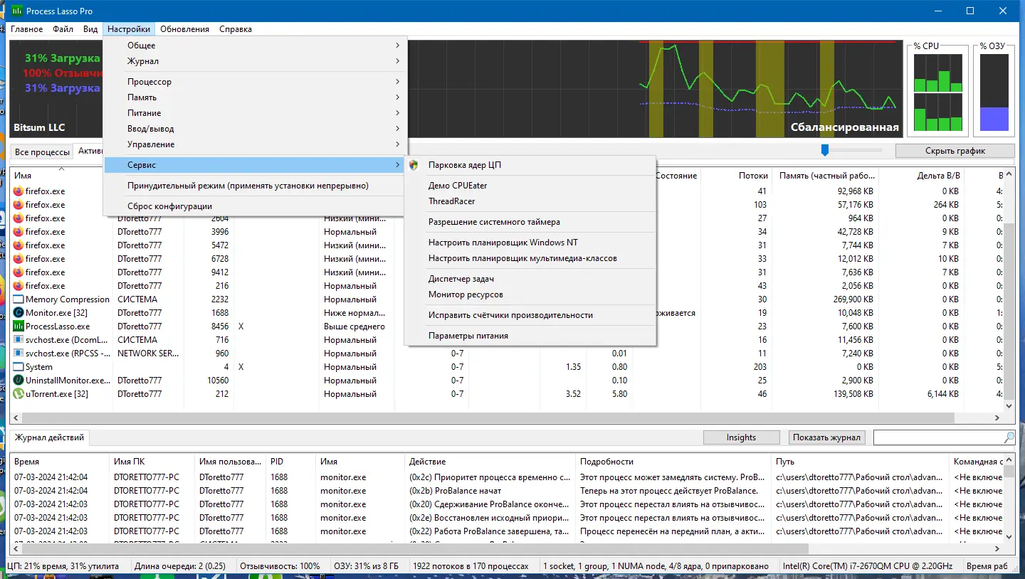Expand the Питание submenu arrow
This screenshot has height=579, width=1025.
(397, 113)
